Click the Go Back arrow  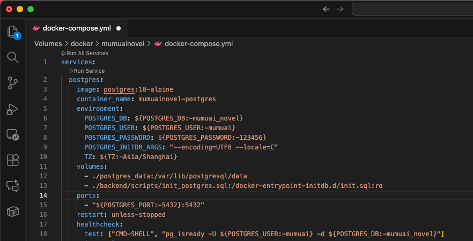point(326,9)
